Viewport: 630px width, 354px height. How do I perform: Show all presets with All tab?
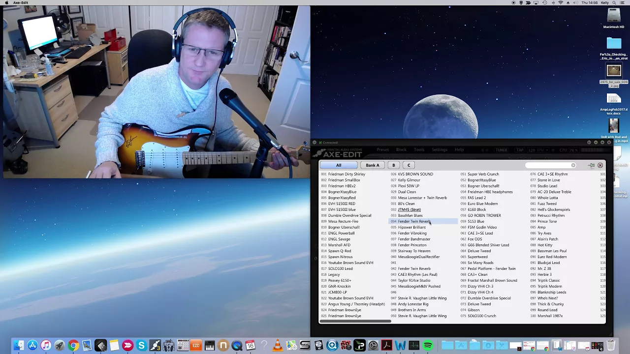(339, 165)
